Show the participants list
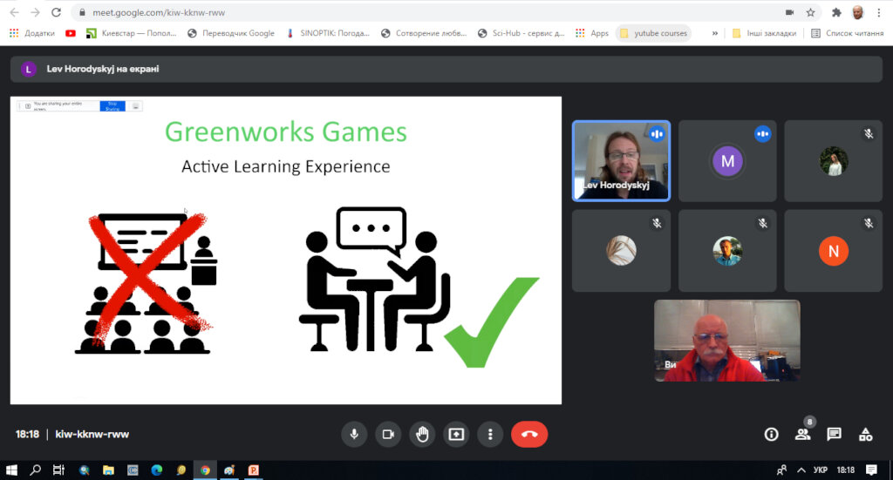The image size is (893, 480). [x=802, y=434]
